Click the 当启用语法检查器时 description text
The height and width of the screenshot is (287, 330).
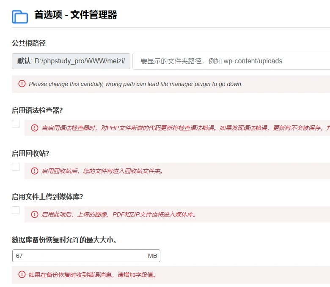click(x=186, y=128)
